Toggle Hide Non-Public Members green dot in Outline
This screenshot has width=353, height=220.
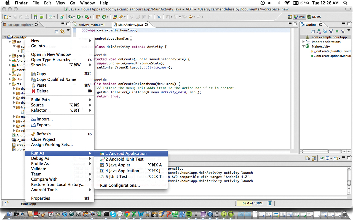tap(337, 31)
